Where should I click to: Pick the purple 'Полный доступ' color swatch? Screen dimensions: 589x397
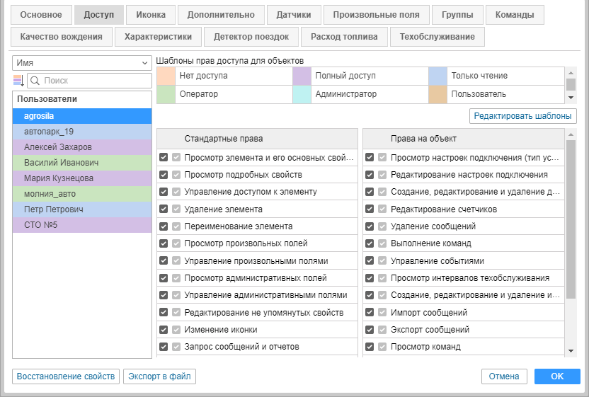[x=302, y=76]
